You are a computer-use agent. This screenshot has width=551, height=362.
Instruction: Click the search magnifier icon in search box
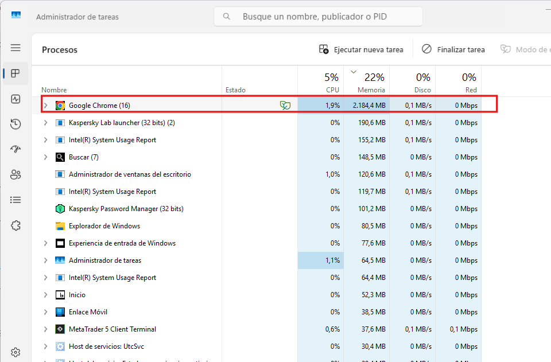227,17
